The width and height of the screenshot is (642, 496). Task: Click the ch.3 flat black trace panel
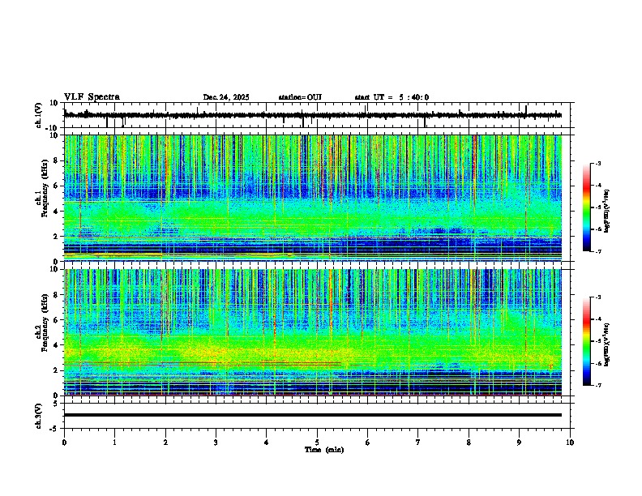pos(319,416)
